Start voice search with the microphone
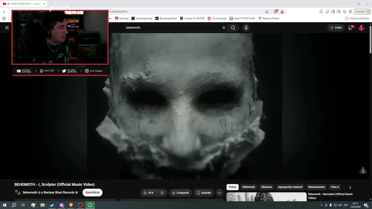The height and width of the screenshot is (209, 372). click(x=246, y=28)
